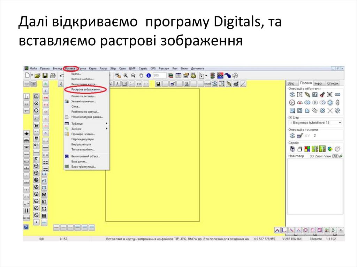This screenshot has height=267, width=357.
Task: Click the New document icon
Action: 27,75
